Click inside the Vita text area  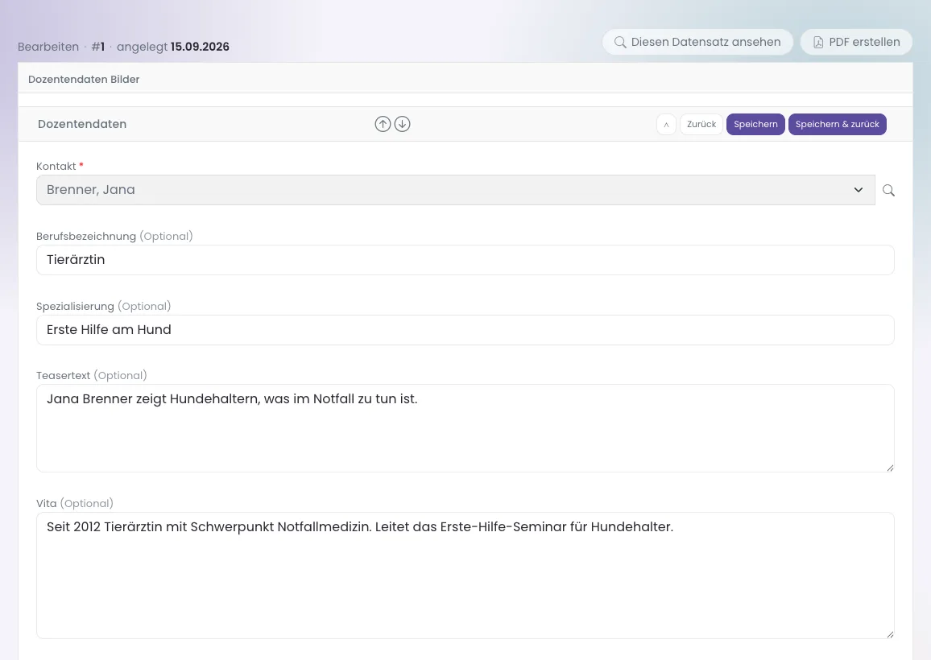tap(465, 575)
